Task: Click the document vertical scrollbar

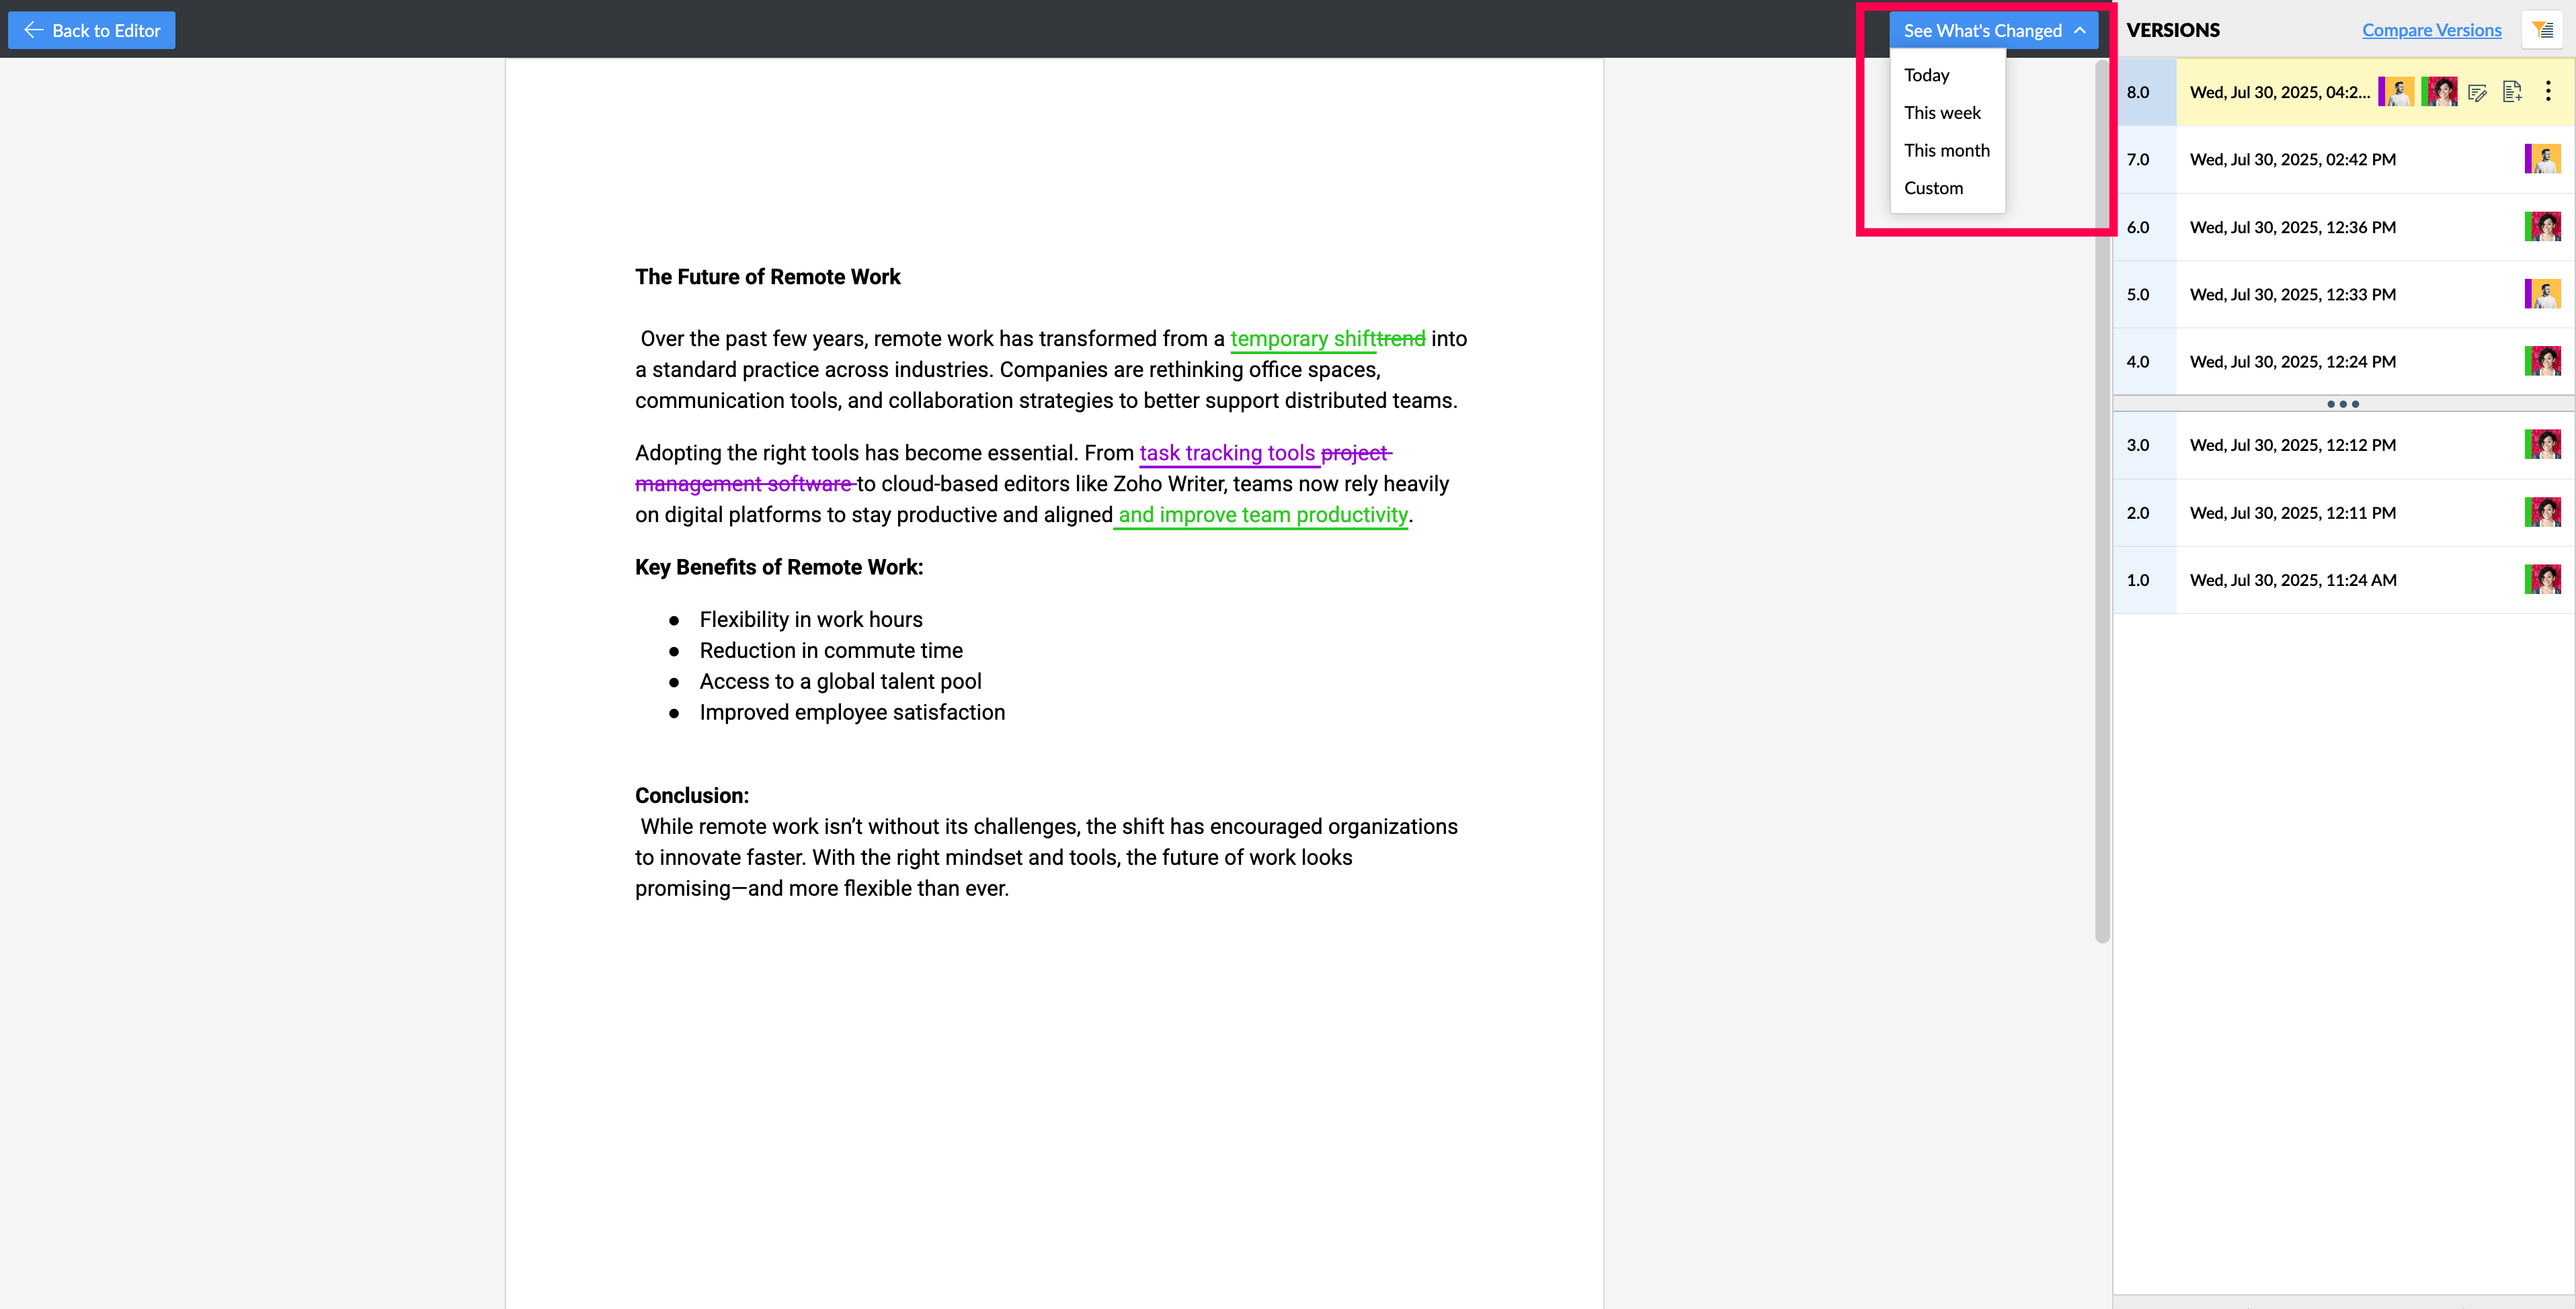Action: (x=2102, y=500)
